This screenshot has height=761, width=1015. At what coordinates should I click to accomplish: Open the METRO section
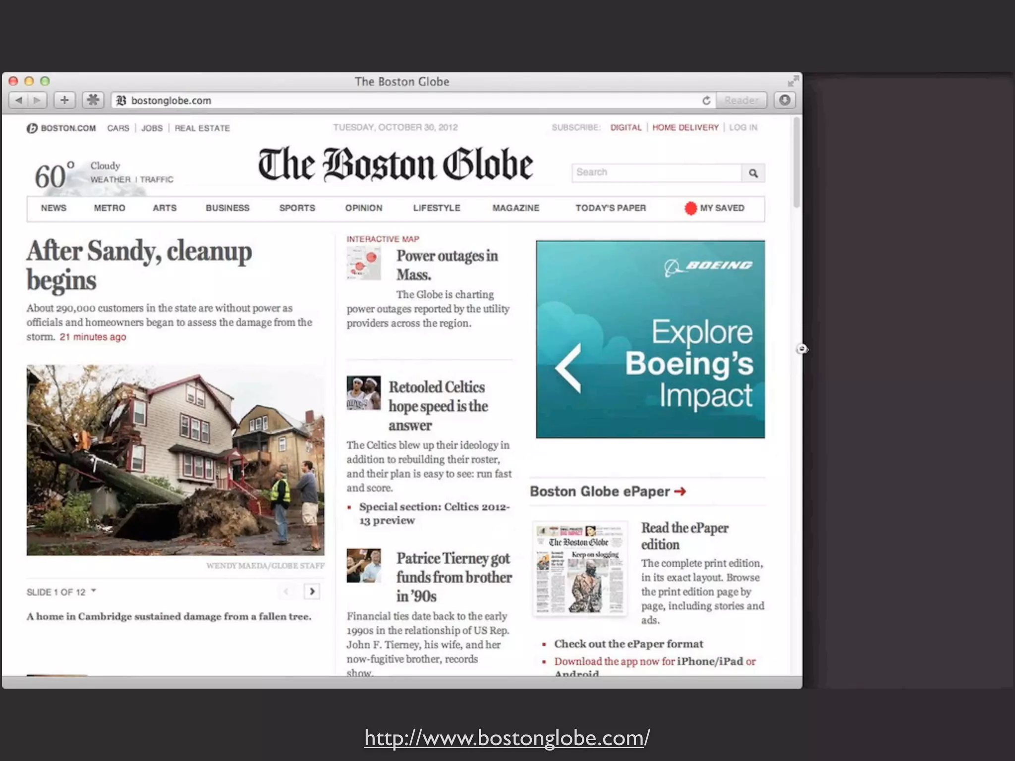[110, 208]
